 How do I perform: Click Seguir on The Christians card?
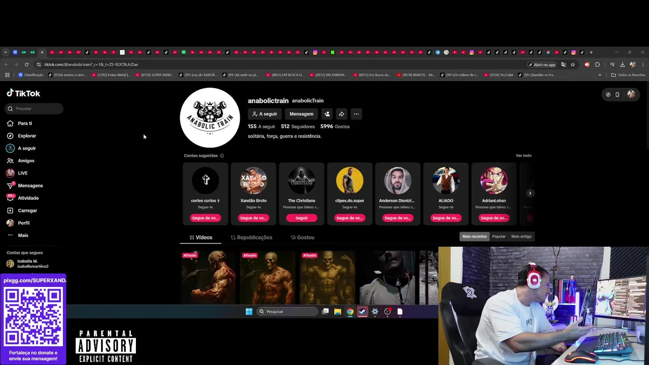[302, 218]
